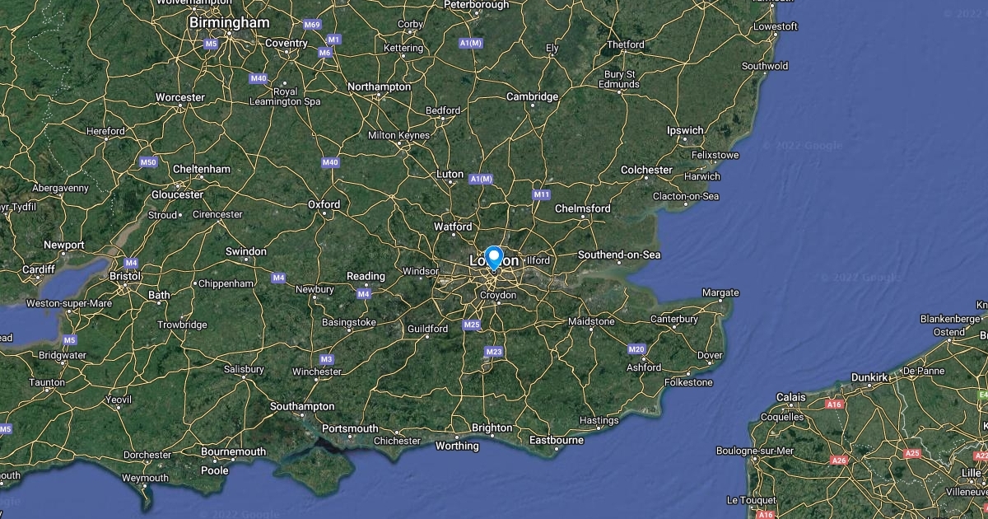Select the Southampton city label
The height and width of the screenshot is (519, 988).
[302, 406]
